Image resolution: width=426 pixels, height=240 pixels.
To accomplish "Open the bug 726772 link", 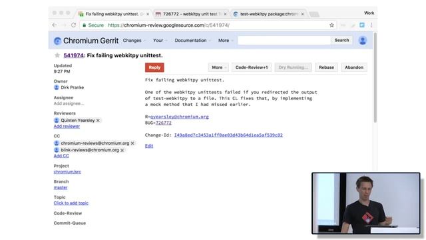I will coord(164,123).
